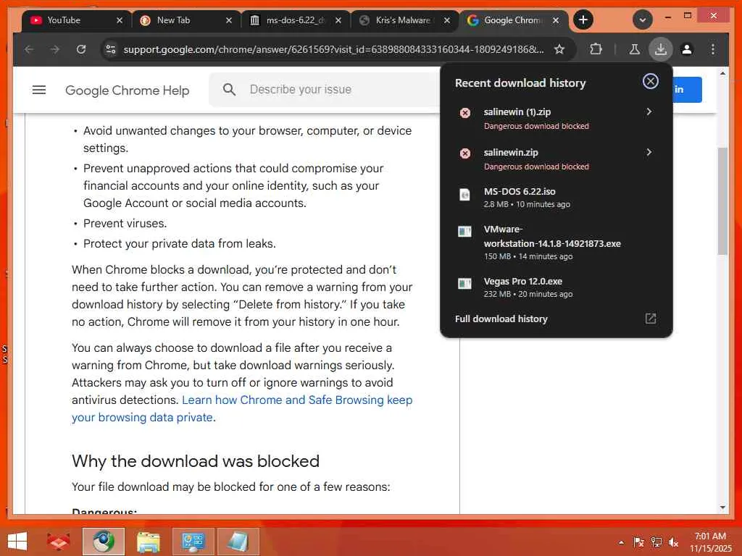Click the blocked icon for salinewin (1).zip

465,112
